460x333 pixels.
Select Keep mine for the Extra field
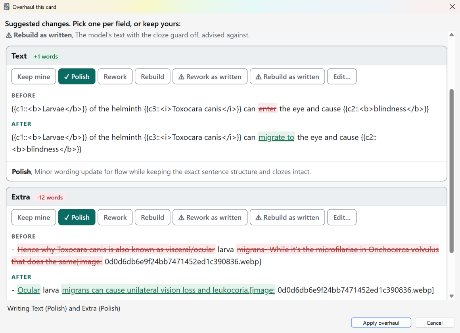(34, 217)
